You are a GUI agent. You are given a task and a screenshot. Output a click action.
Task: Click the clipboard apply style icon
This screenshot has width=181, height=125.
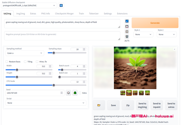(127, 31)
